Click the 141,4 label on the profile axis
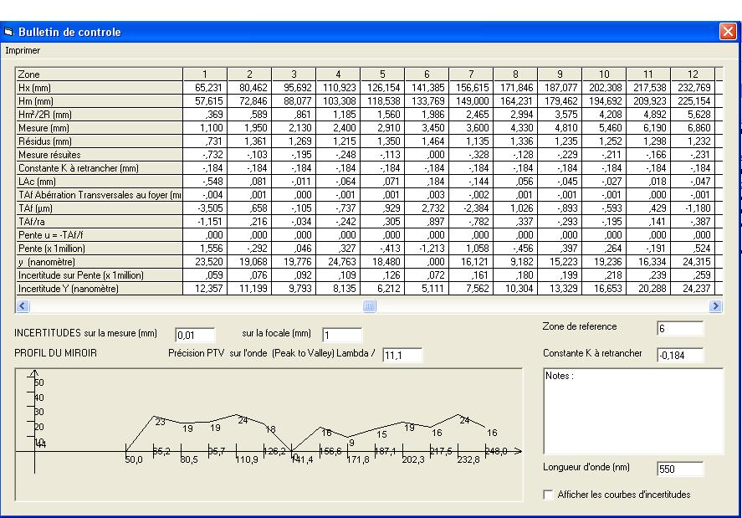Image resolution: width=742 pixels, height=518 pixels. click(x=303, y=459)
